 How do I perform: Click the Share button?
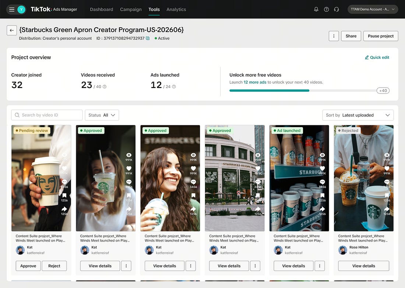pos(351,36)
